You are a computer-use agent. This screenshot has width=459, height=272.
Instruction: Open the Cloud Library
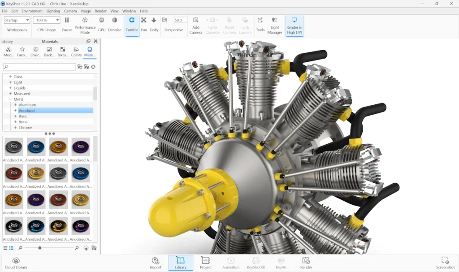pos(16,263)
